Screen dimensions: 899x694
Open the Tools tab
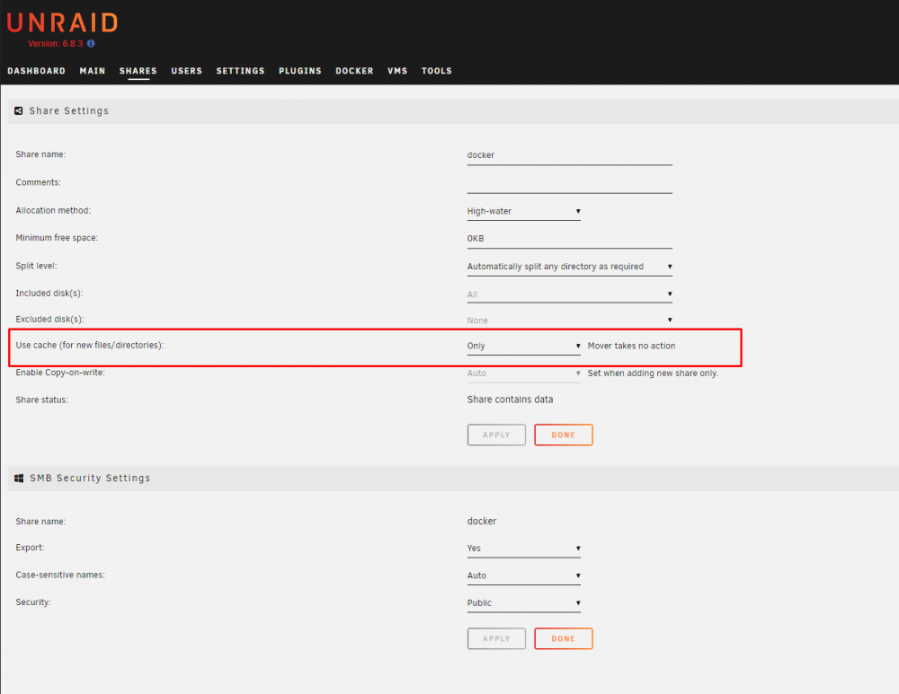click(x=436, y=71)
